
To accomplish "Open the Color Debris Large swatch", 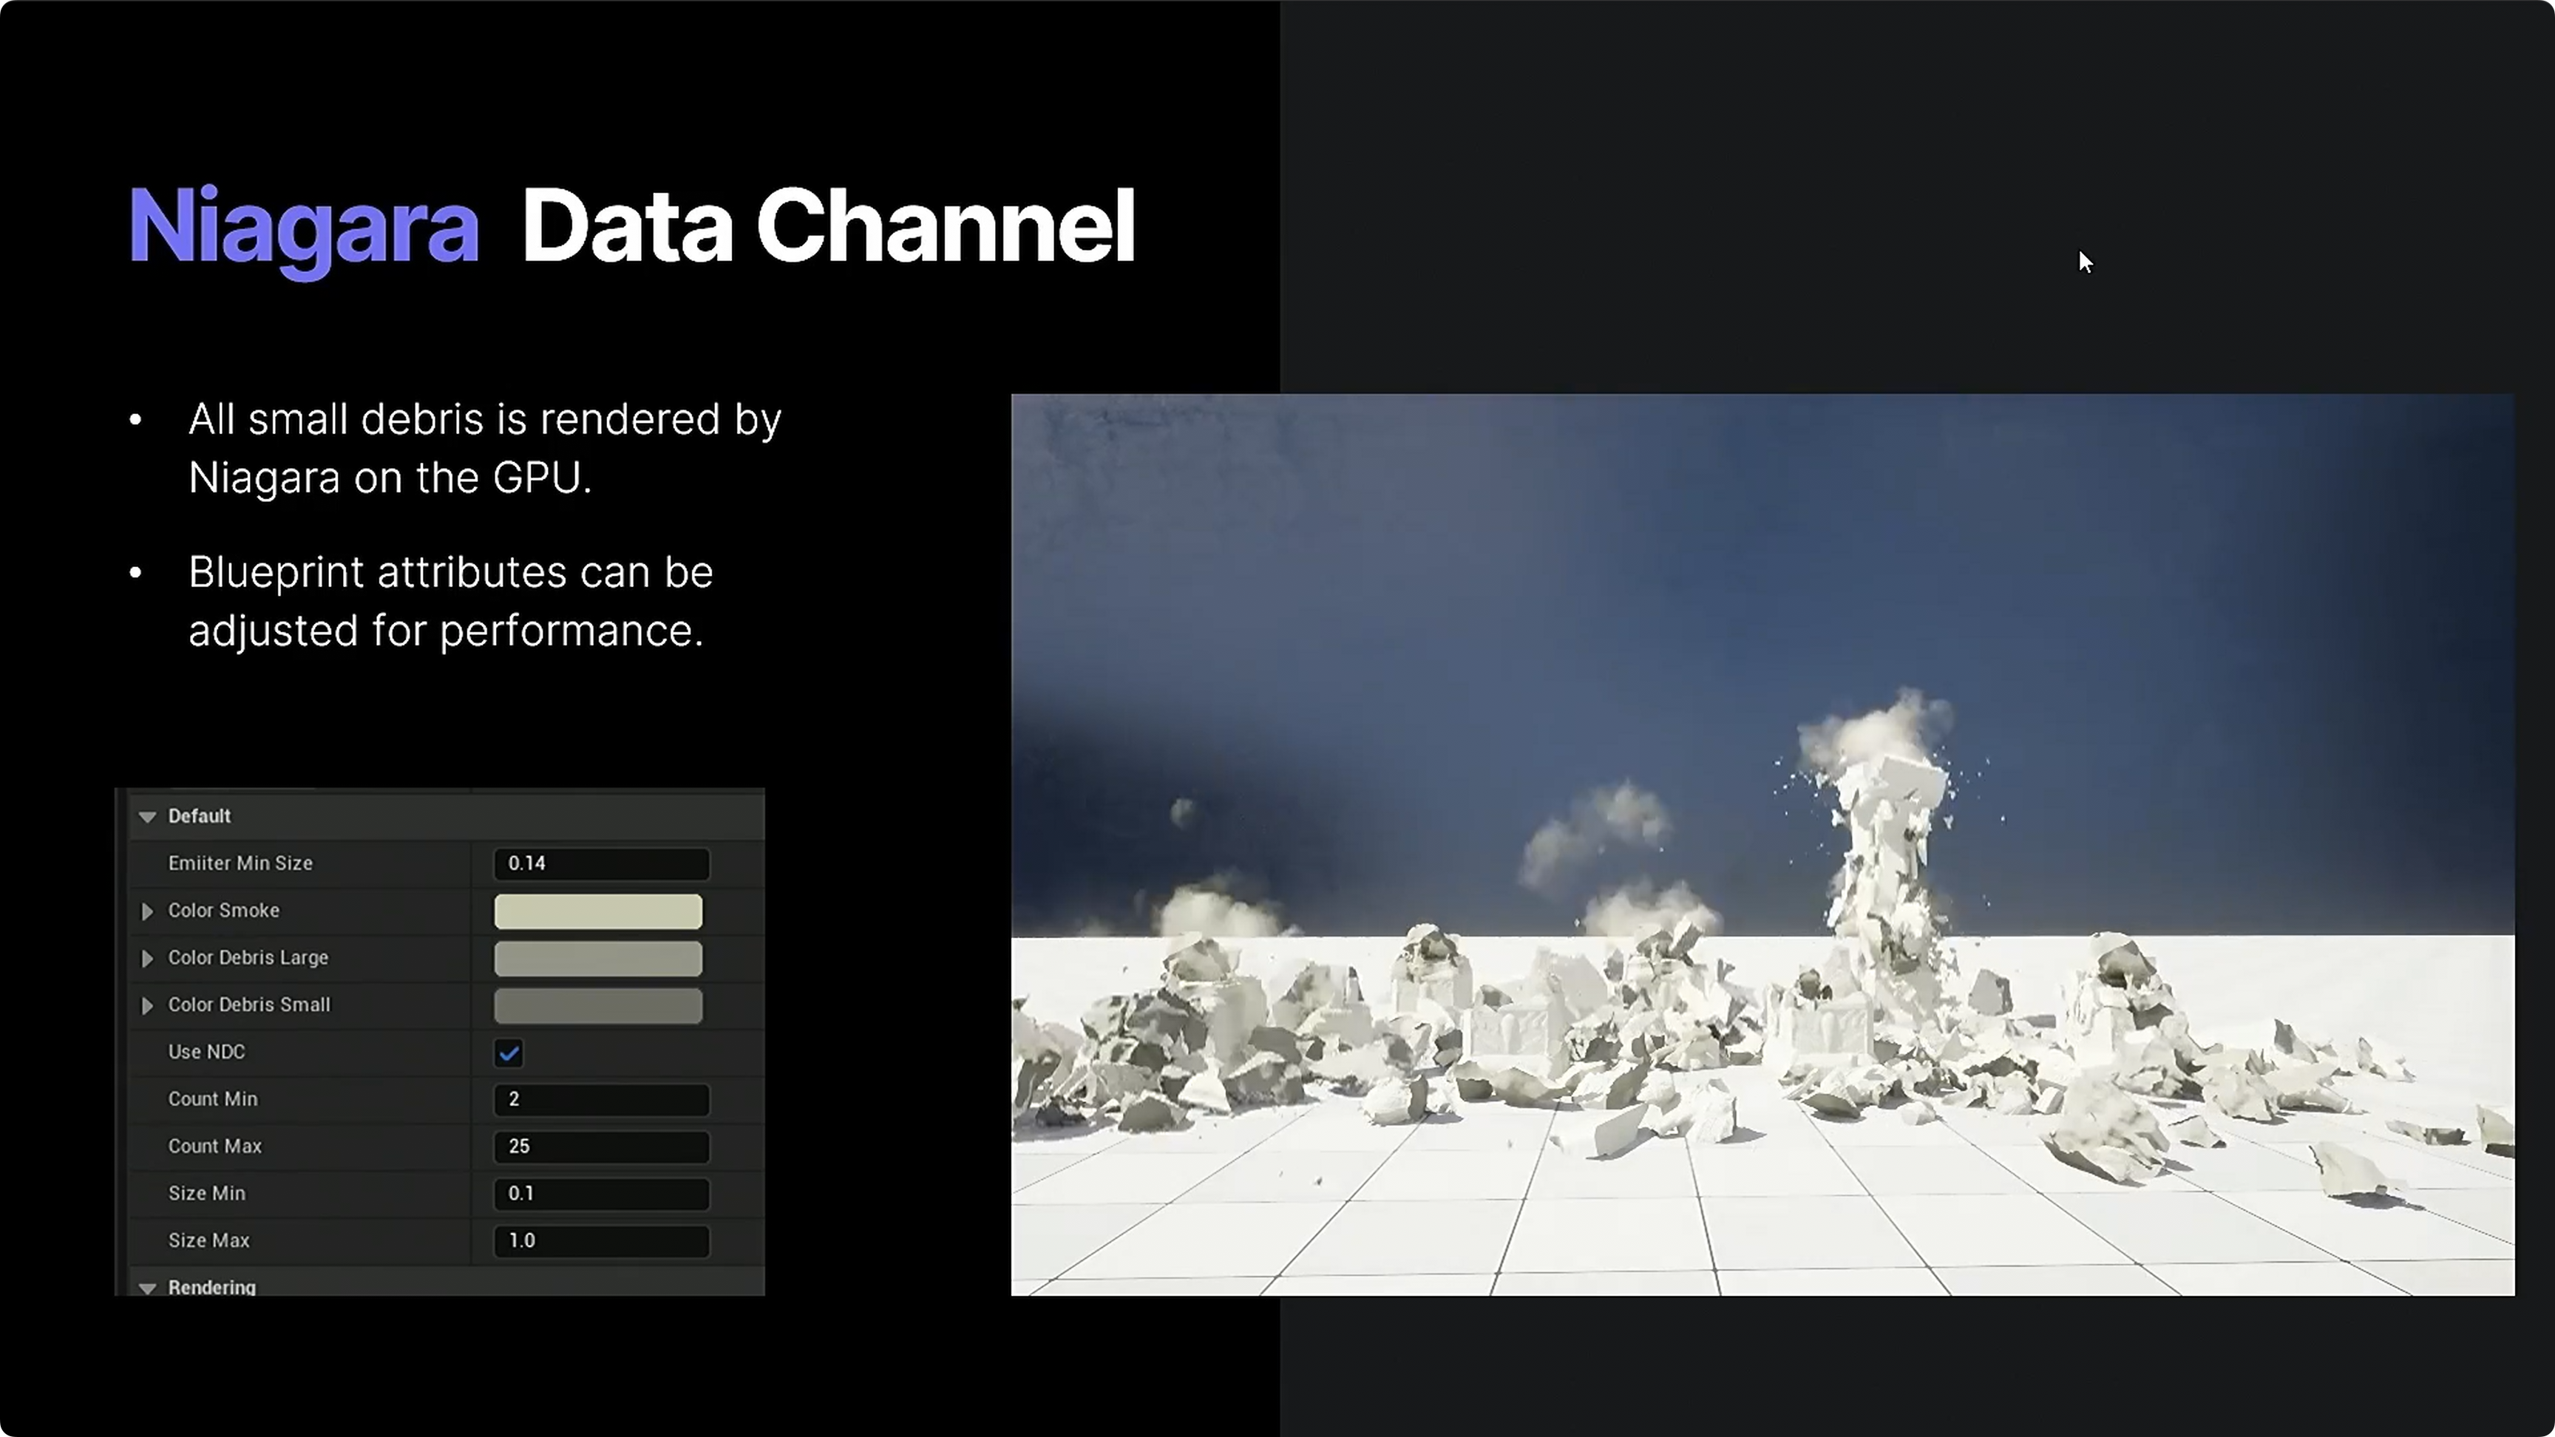I will click(598, 958).
